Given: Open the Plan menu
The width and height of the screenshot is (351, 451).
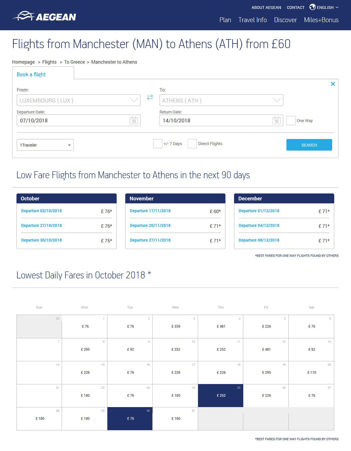Looking at the screenshot, I should [x=225, y=20].
